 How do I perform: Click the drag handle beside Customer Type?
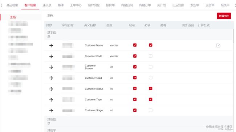51,100
